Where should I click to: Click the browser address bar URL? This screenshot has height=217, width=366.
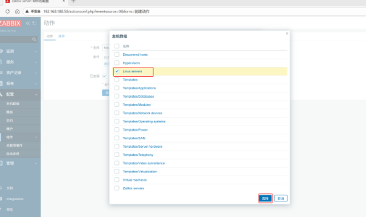[96, 11]
